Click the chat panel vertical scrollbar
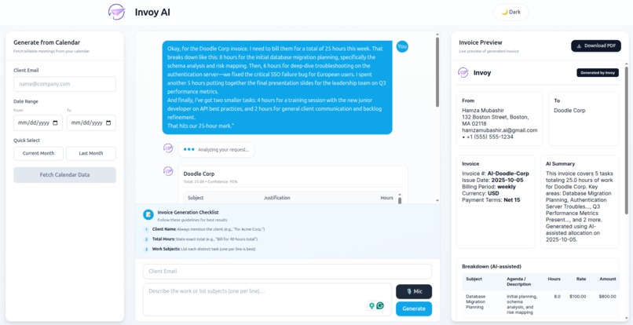This screenshot has width=633, height=325. click(x=437, y=73)
